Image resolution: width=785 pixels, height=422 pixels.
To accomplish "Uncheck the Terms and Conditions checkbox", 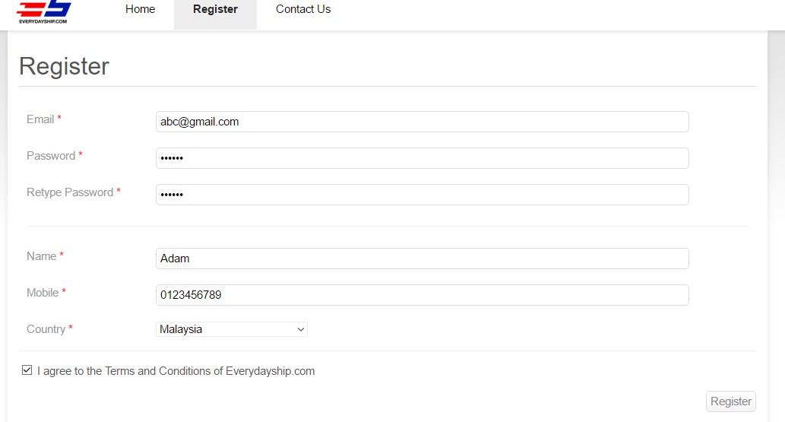I will pyautogui.click(x=27, y=370).
